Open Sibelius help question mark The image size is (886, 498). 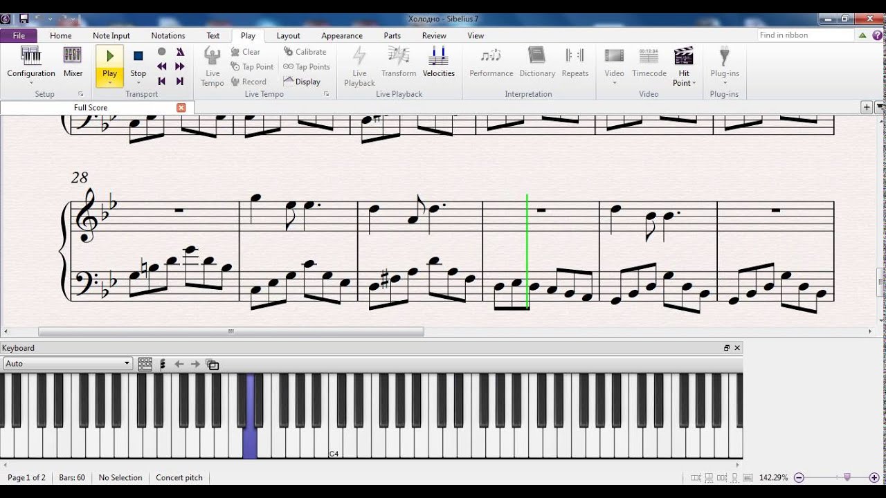pos(877,35)
